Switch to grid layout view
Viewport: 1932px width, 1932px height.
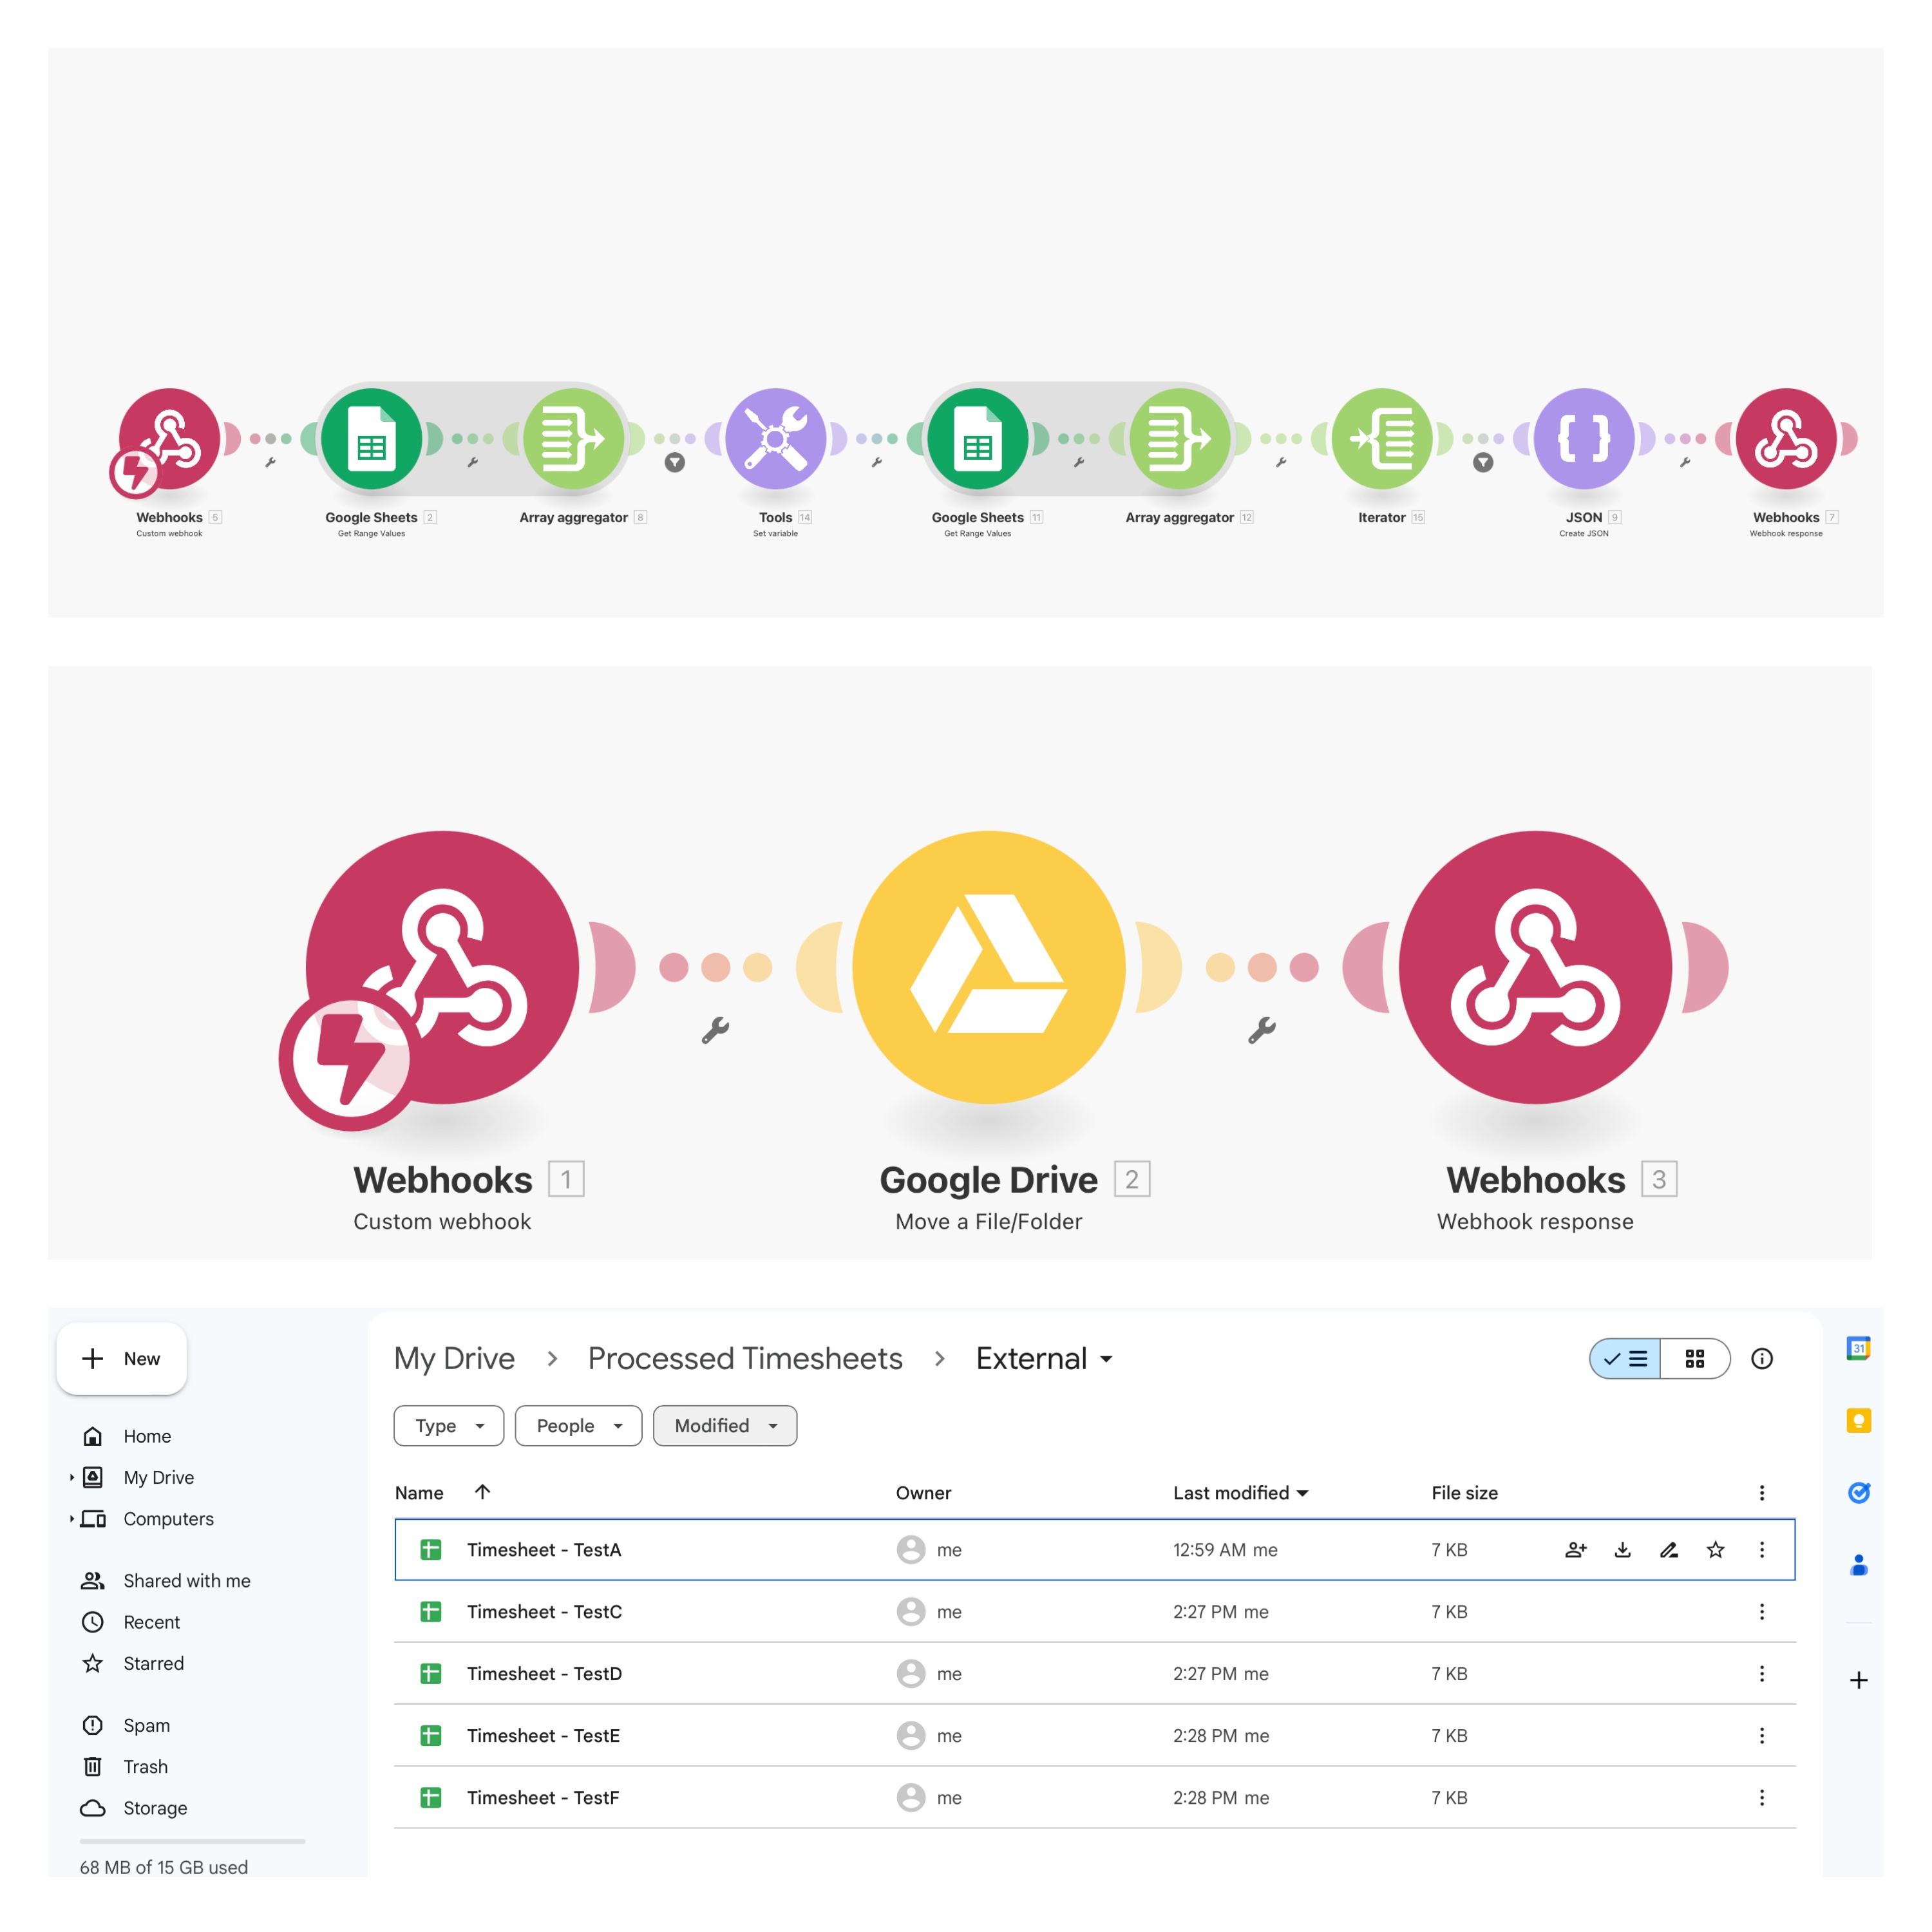pyautogui.click(x=1694, y=1358)
